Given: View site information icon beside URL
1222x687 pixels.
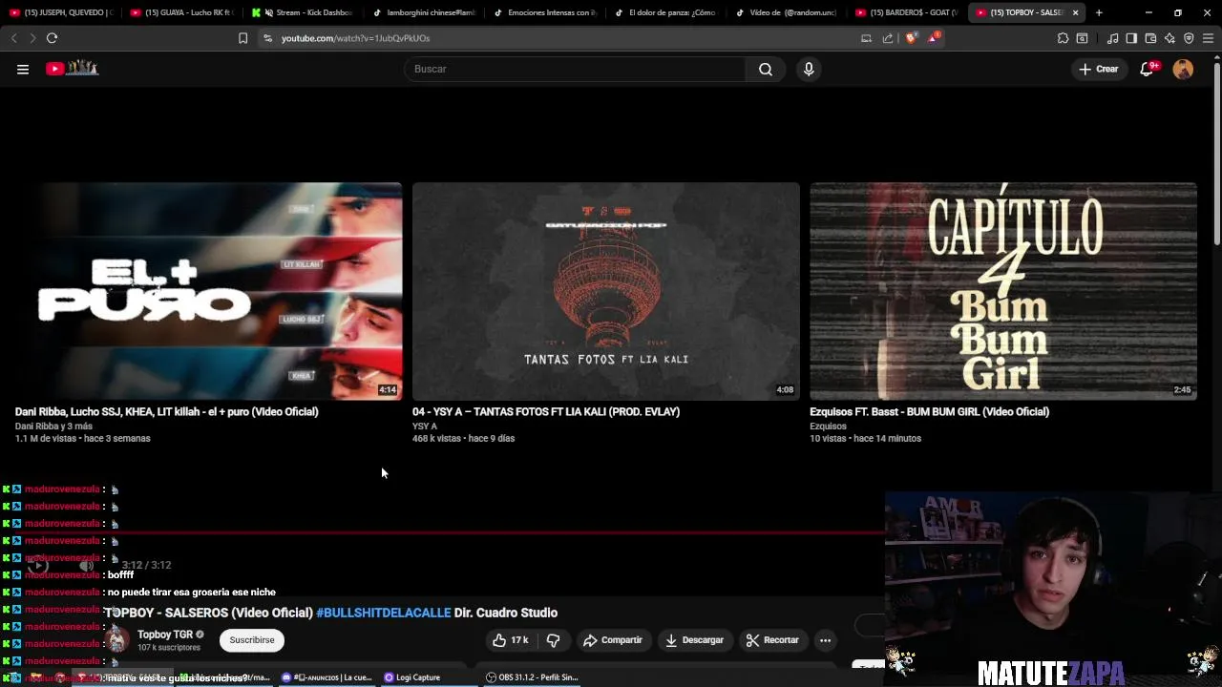Looking at the screenshot, I should click(x=267, y=38).
